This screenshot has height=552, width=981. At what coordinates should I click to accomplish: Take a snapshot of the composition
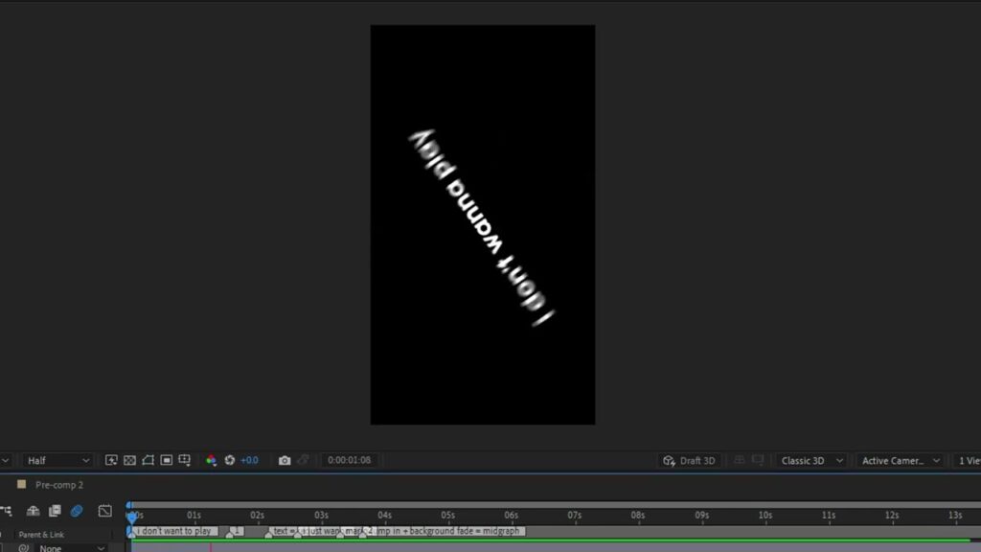click(285, 460)
